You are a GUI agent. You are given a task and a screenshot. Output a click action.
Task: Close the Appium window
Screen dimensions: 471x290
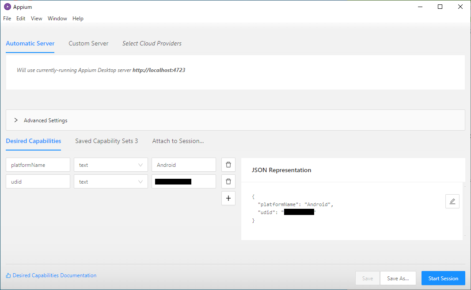click(460, 7)
